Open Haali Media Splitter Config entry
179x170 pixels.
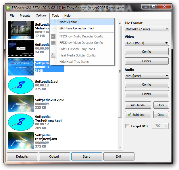pos(82,55)
